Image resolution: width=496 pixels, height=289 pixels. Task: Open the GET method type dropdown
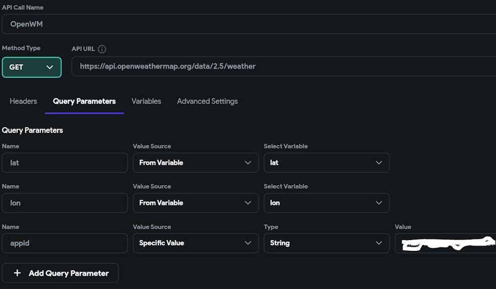32,67
